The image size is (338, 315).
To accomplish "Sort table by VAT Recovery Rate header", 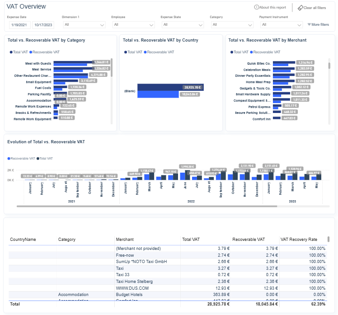I will (x=299, y=240).
